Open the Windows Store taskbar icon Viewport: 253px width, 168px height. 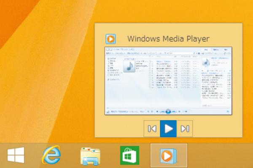129,155
